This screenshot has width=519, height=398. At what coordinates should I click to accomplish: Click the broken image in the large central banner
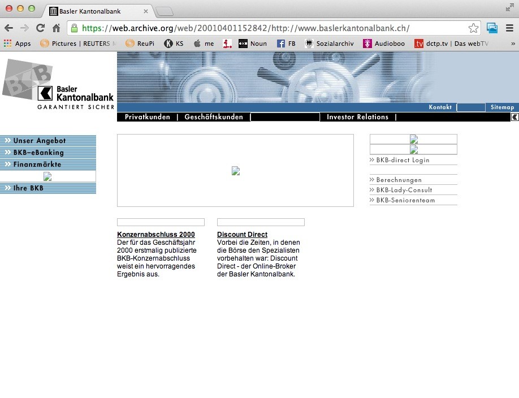[236, 171]
